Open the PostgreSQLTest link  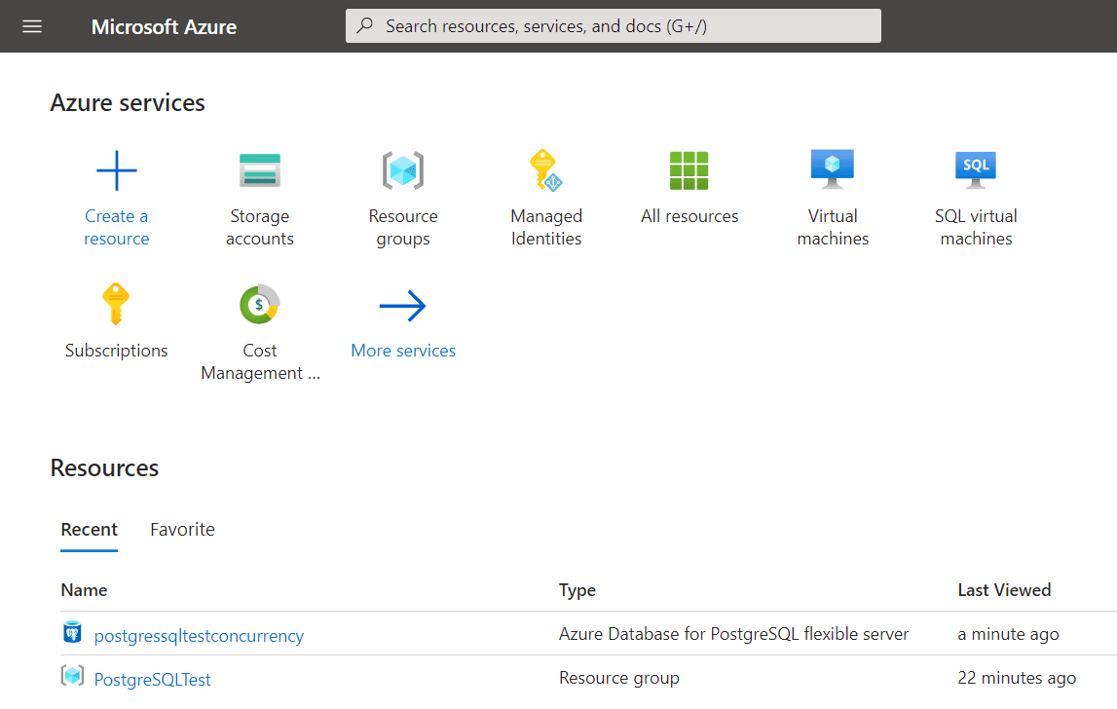153,680
